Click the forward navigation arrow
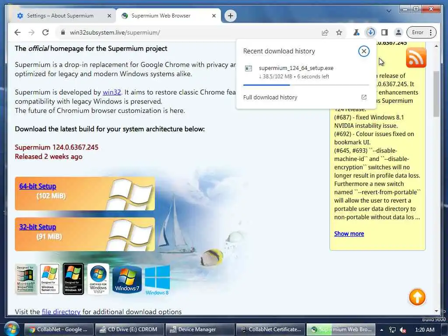This screenshot has width=448, height=336. pos(31,32)
